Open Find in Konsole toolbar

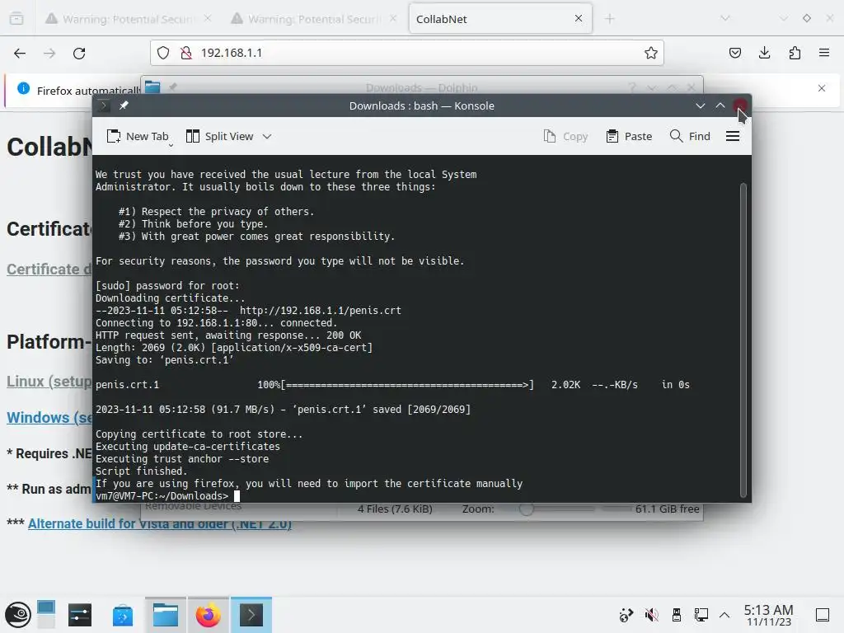(690, 136)
